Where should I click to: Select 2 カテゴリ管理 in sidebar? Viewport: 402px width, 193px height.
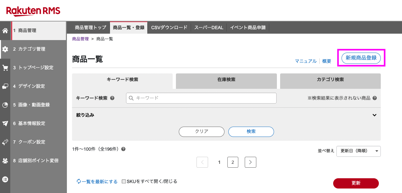click(39, 49)
